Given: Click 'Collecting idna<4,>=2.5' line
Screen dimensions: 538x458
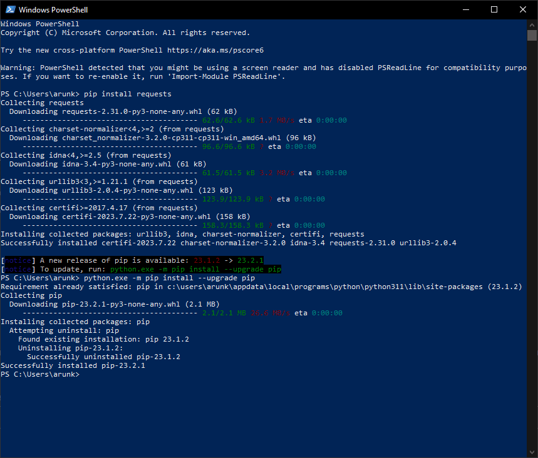Looking at the screenshot, I should click(86, 155).
